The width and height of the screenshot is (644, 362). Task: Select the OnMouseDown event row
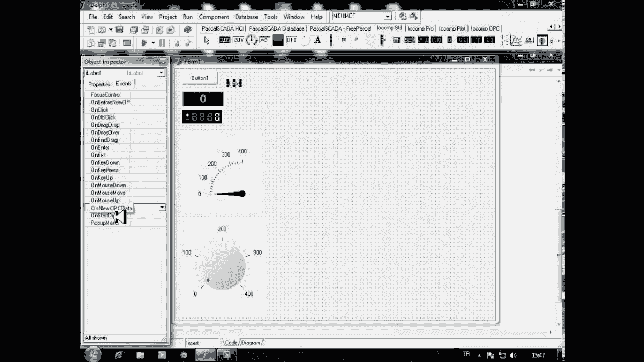pos(126,185)
